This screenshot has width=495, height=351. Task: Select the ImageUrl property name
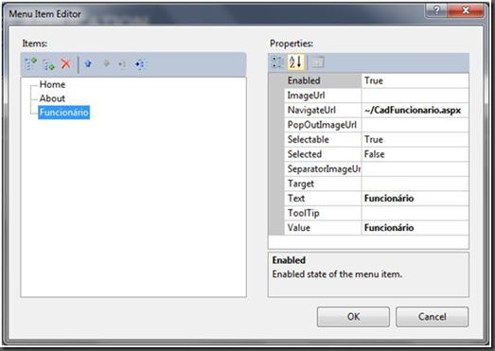click(x=323, y=96)
